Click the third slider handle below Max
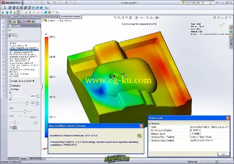 (x=25, y=112)
